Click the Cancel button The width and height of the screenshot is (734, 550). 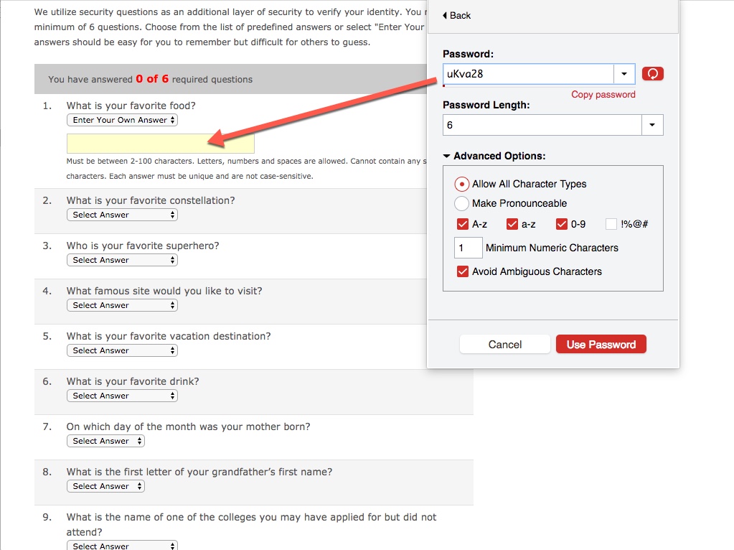(x=504, y=344)
